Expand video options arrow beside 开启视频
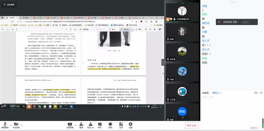Image resolution: width=264 pixels, height=131 pixels. point(21,125)
